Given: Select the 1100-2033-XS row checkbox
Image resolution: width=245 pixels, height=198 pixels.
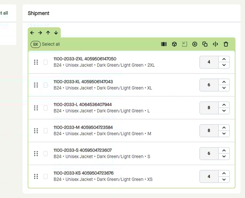Looking at the screenshot, I should coord(46,176).
